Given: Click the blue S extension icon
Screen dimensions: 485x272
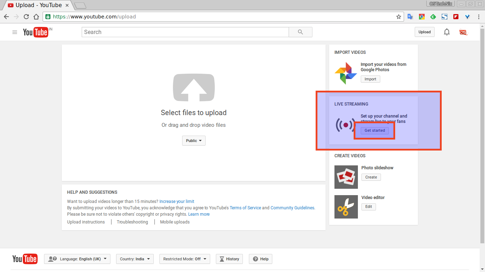Looking at the screenshot, I should tap(445, 17).
